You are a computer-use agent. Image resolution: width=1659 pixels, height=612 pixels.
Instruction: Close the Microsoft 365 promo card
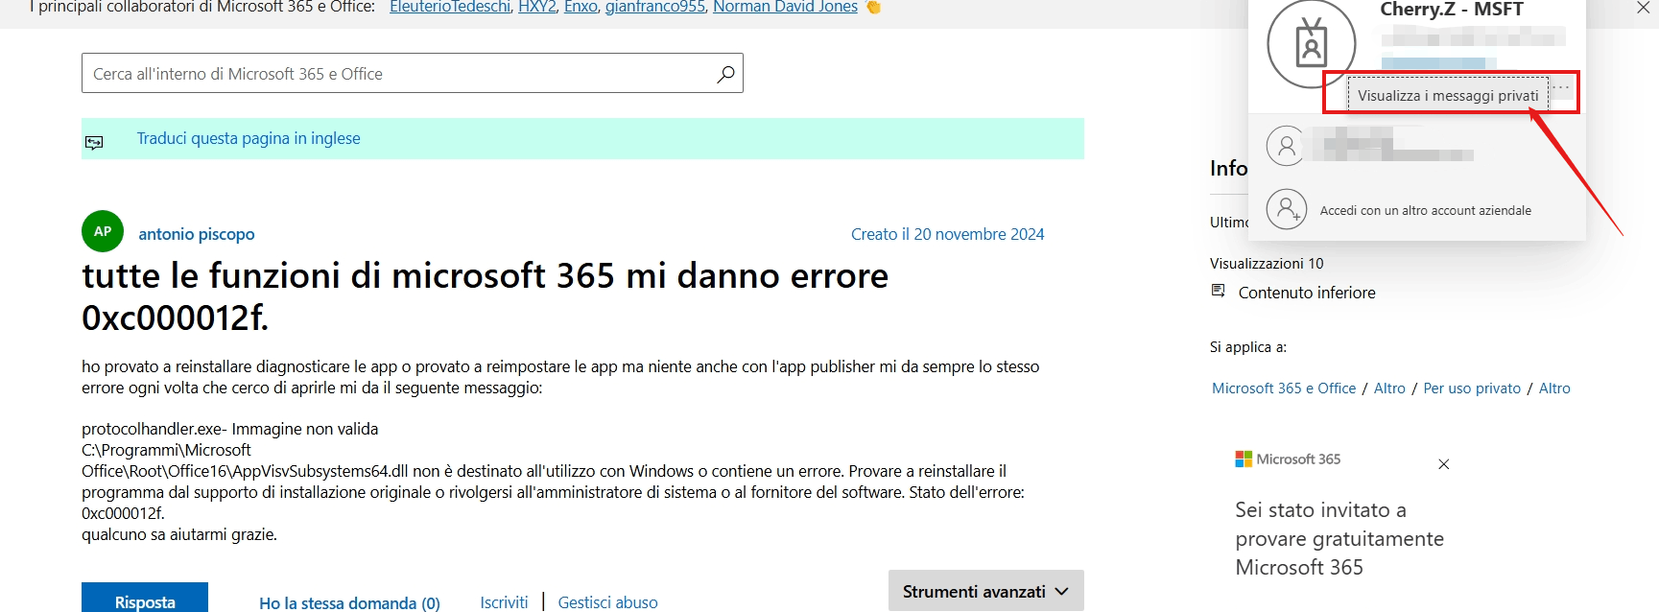click(x=1443, y=464)
